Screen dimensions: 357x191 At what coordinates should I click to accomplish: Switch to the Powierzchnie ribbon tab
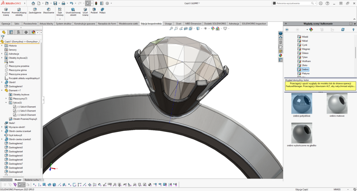tap(30, 24)
